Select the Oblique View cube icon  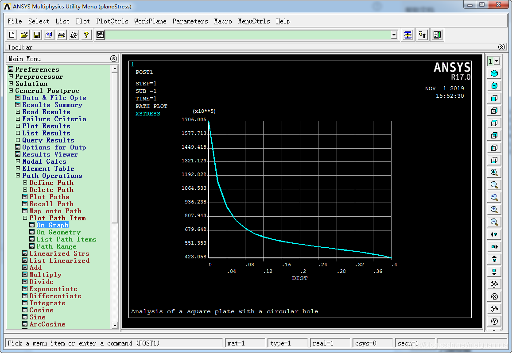[494, 86]
